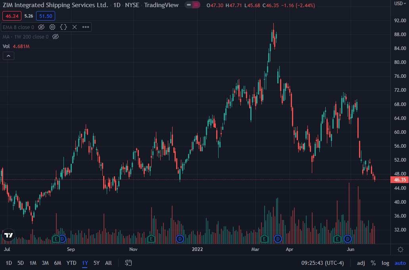Image resolution: width=409 pixels, height=270 pixels.
Task: Click the C46.35 close value in header
Action: click(x=271, y=5)
